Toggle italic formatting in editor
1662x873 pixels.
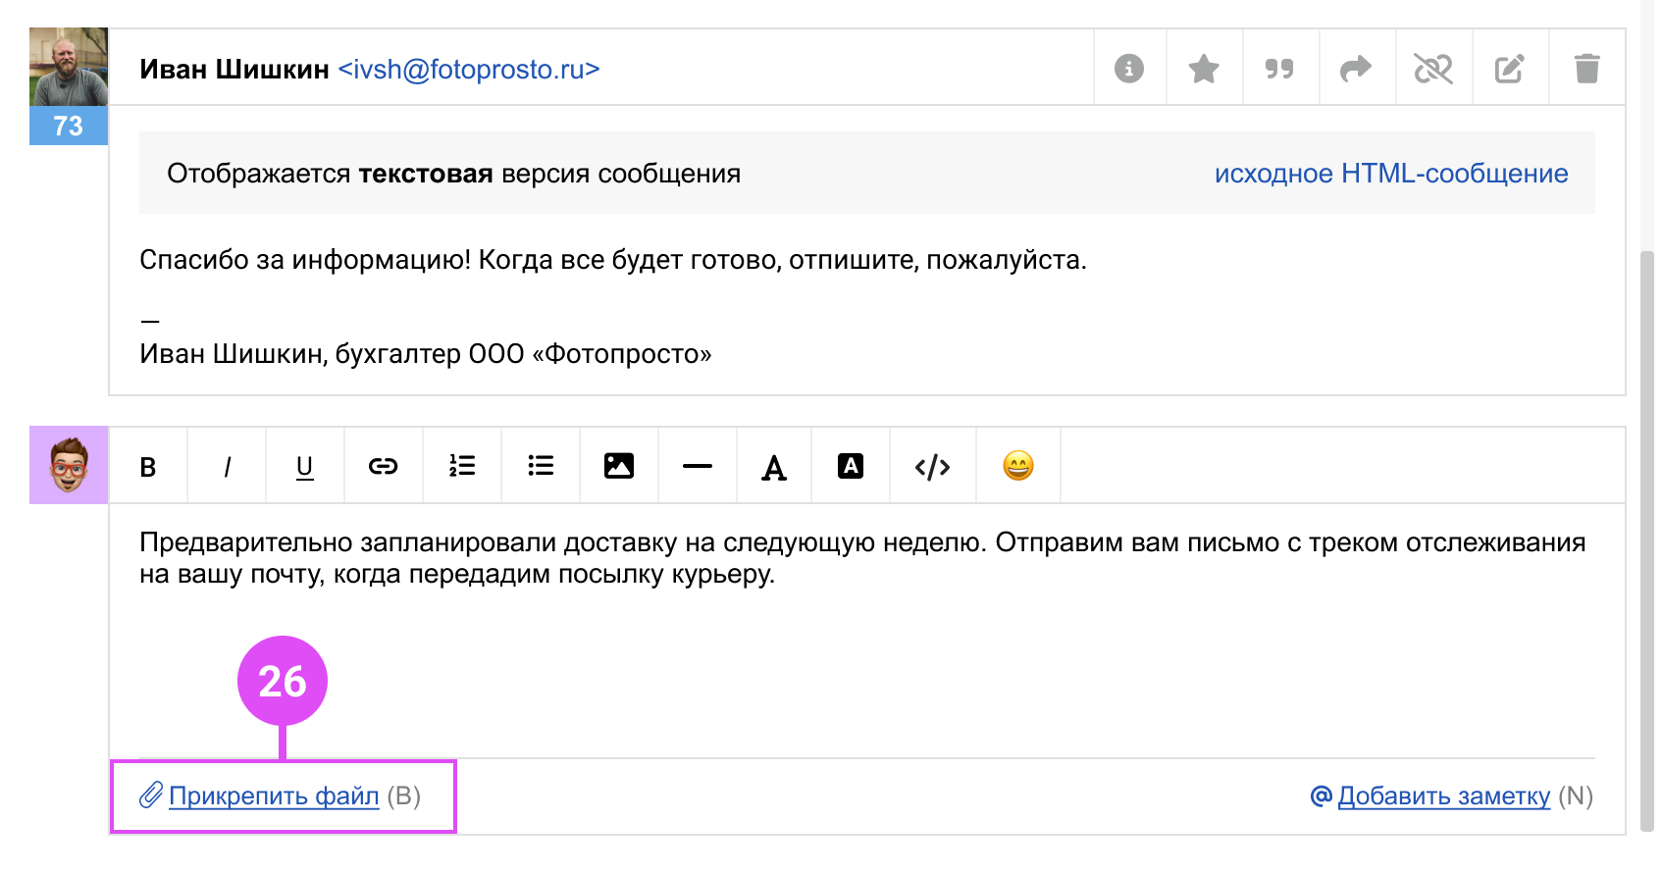click(227, 467)
